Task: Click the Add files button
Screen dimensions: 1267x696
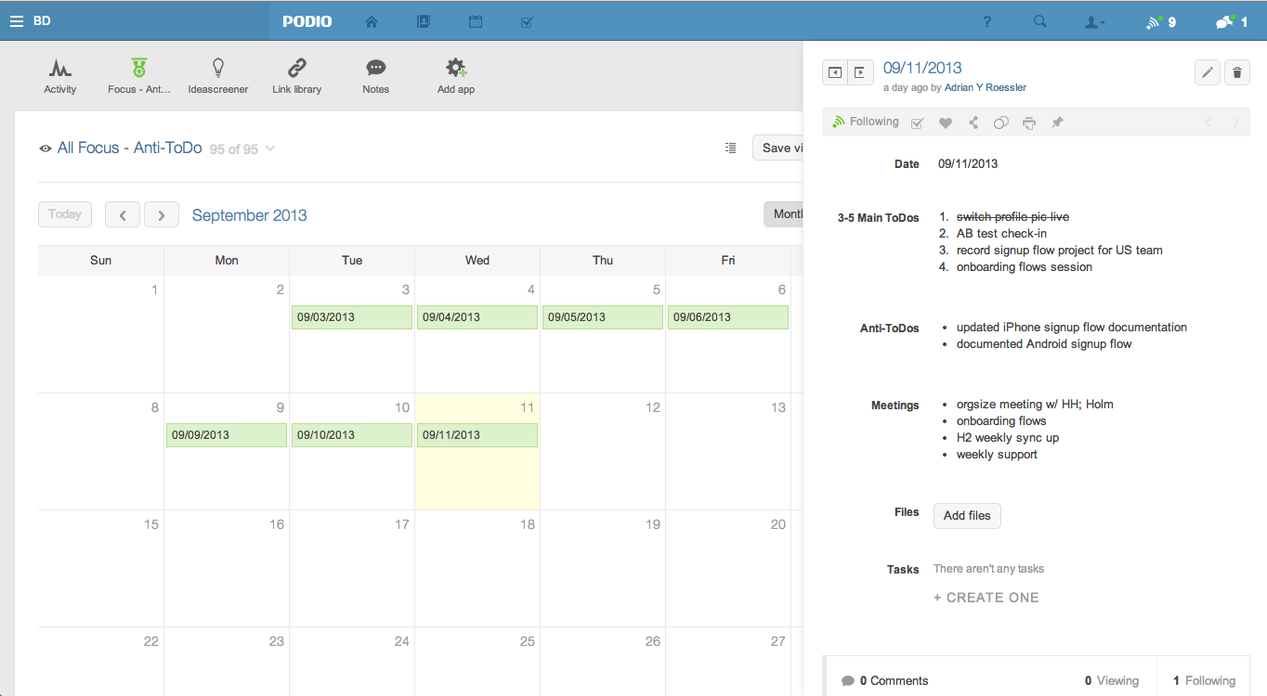Action: point(967,516)
